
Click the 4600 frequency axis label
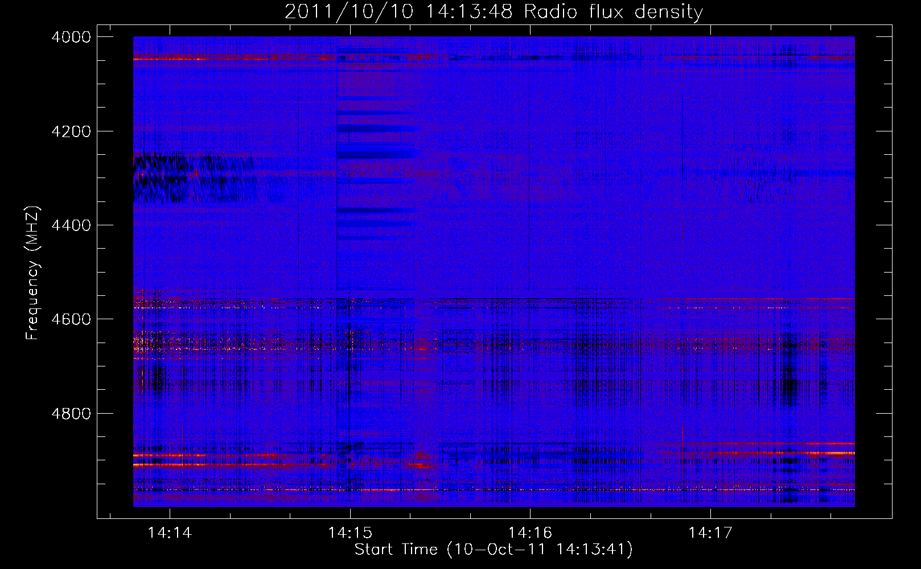pyautogui.click(x=71, y=319)
